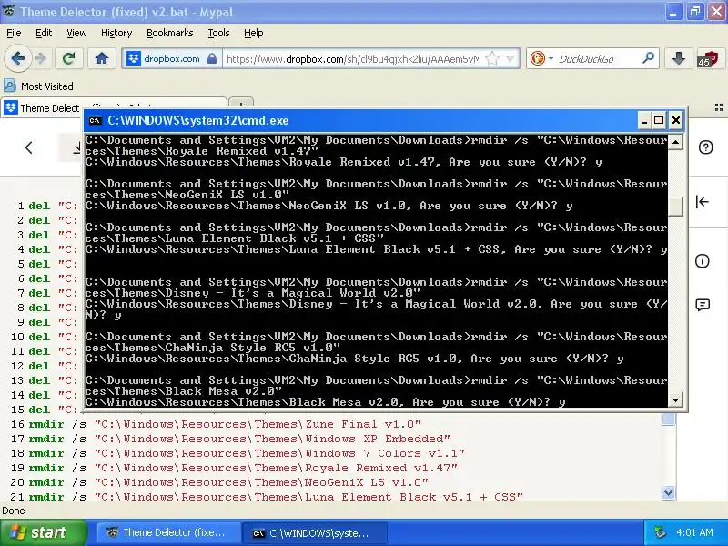Click cmd window scrollbar up arrow
The width and height of the screenshot is (728, 546).
(x=675, y=142)
